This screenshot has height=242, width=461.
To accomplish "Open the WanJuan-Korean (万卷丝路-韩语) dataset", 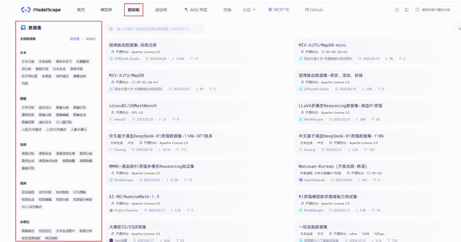I will click(333, 166).
